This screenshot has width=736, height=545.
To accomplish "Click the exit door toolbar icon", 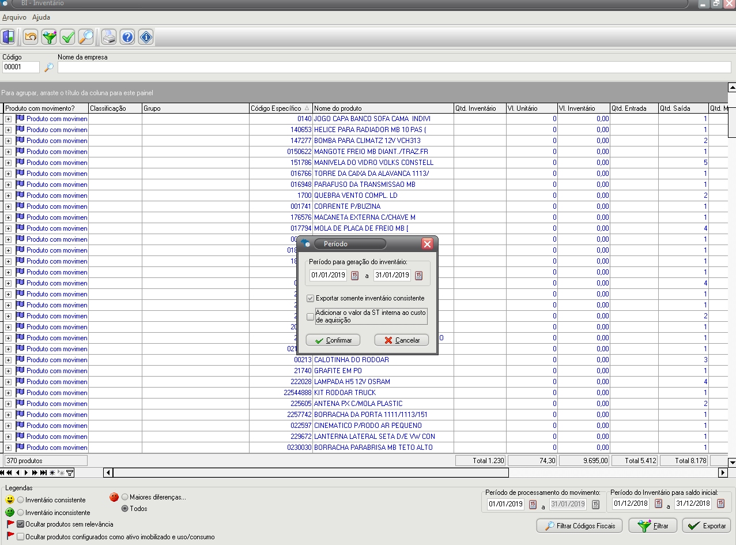I will click(x=9, y=37).
